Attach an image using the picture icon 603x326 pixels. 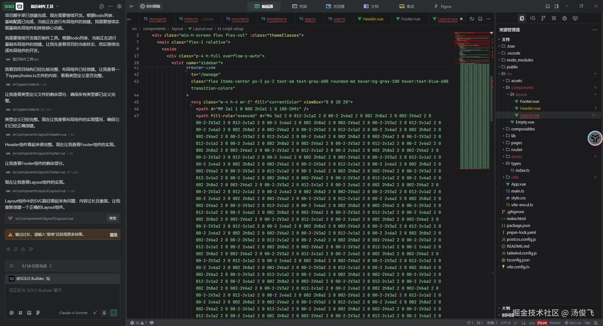29,313
